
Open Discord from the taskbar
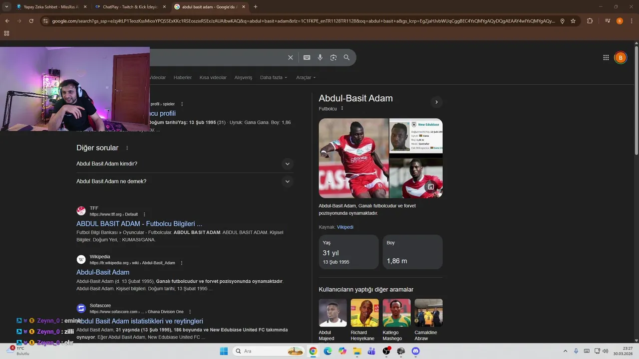[x=415, y=351]
